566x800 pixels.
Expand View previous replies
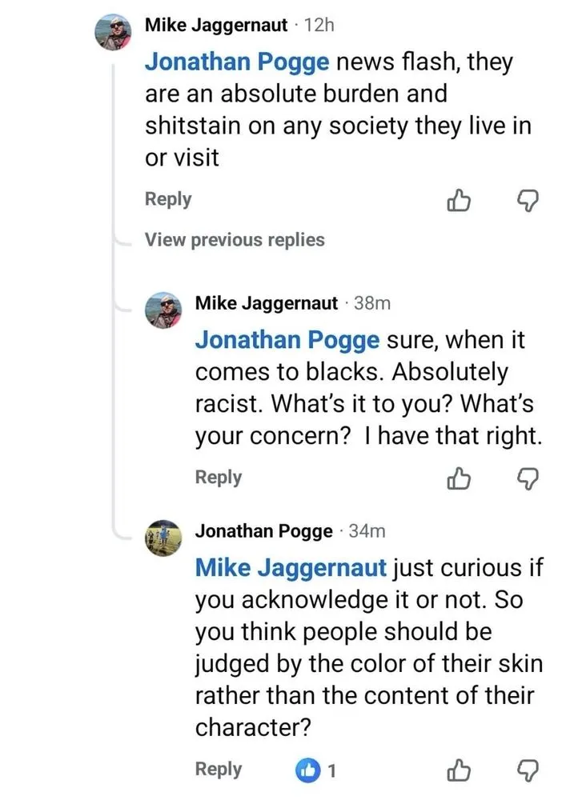coord(235,240)
